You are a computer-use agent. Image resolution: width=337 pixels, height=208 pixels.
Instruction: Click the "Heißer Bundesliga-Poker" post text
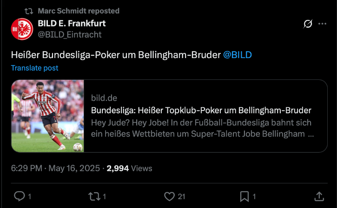coord(115,55)
